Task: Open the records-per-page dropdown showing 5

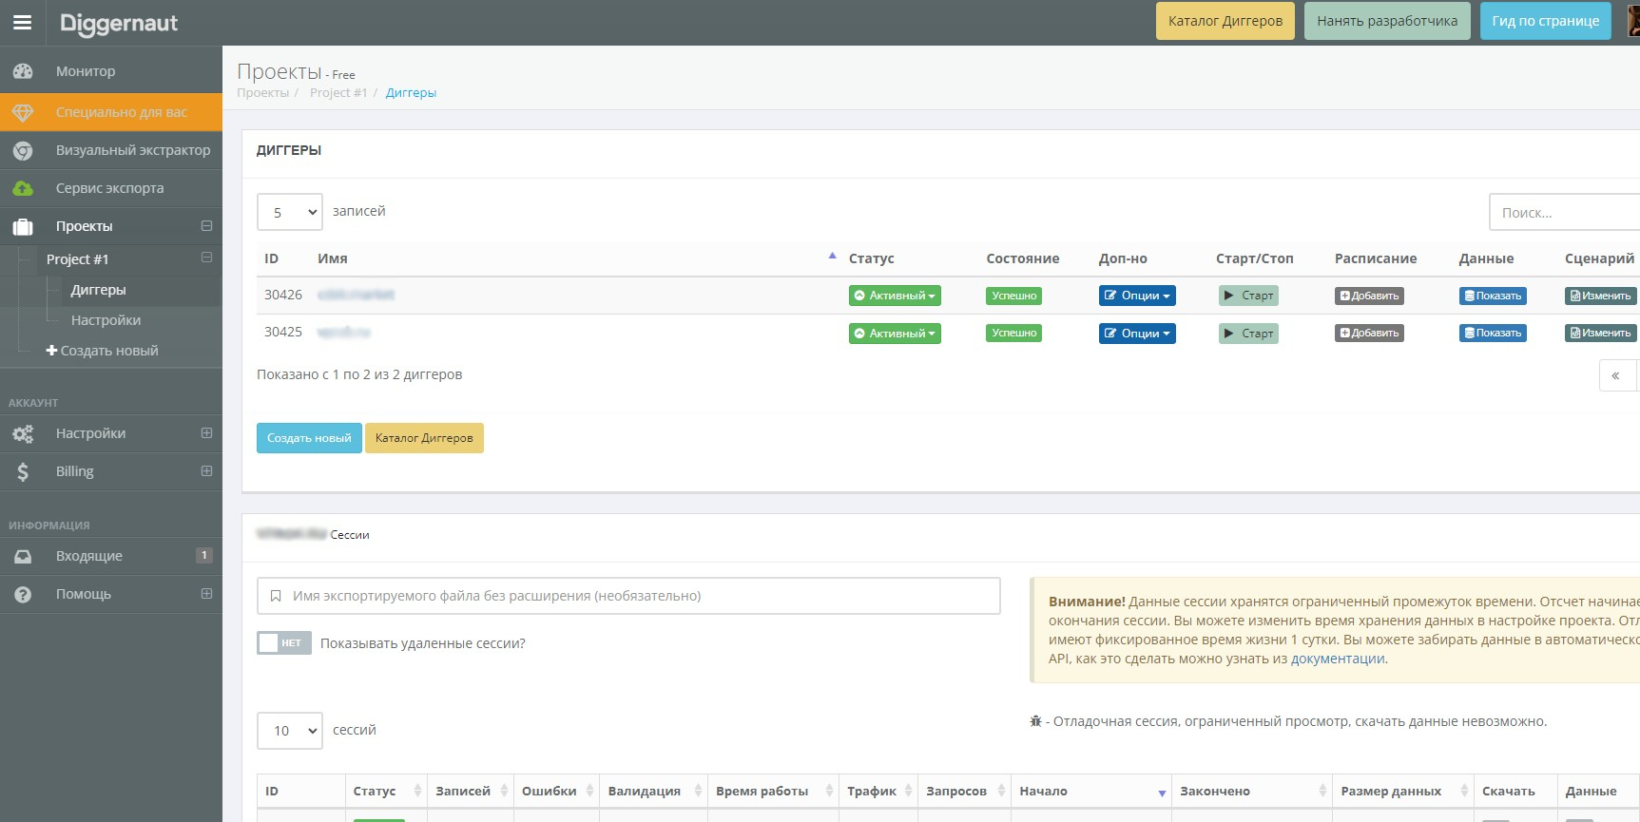Action: (290, 212)
